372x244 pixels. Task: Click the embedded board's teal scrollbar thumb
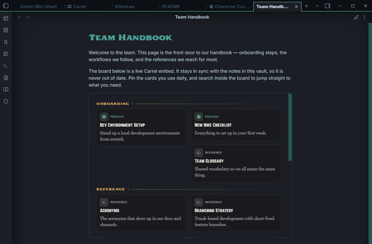290,127
